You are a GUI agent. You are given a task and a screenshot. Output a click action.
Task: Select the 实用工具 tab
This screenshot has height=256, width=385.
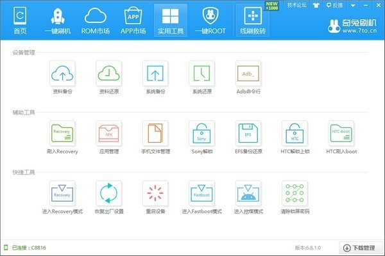tap(171, 20)
